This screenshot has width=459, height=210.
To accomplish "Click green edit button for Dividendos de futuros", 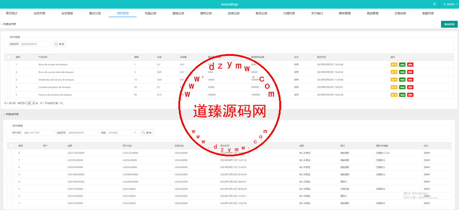I will click(x=402, y=80).
